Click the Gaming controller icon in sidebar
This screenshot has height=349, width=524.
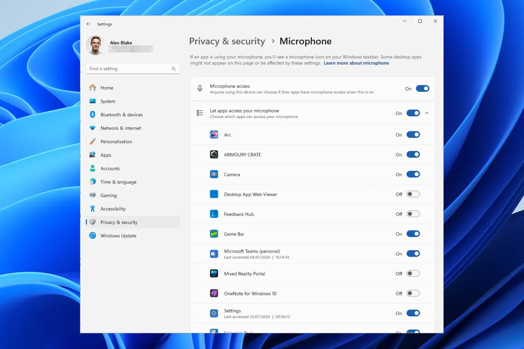coord(93,195)
